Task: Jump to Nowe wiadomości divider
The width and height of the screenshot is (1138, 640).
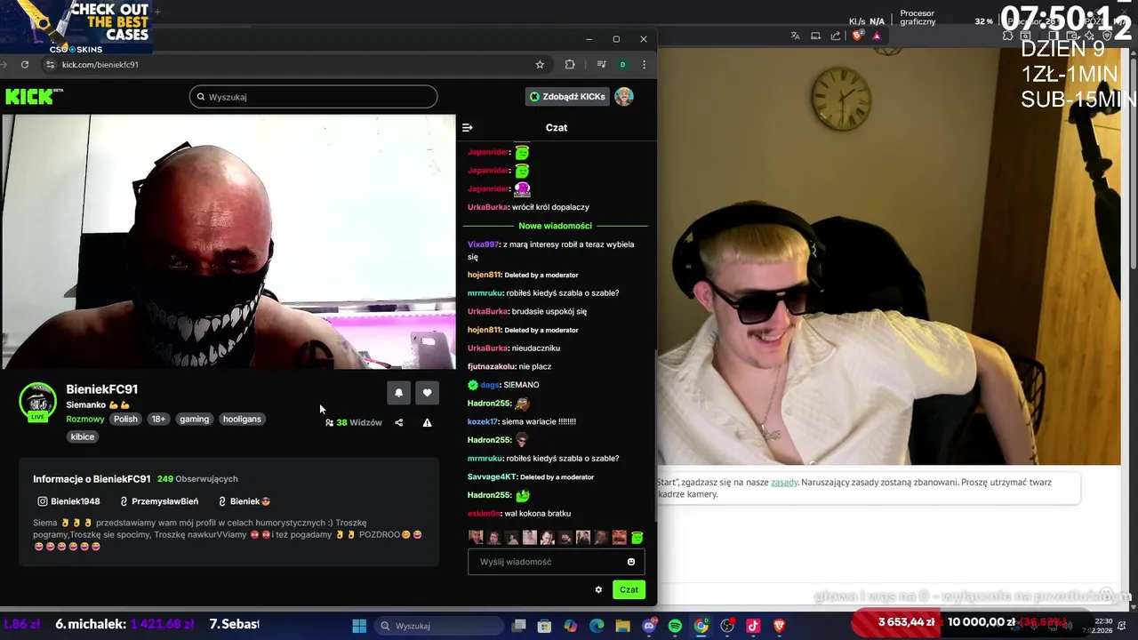Action: tap(556, 226)
